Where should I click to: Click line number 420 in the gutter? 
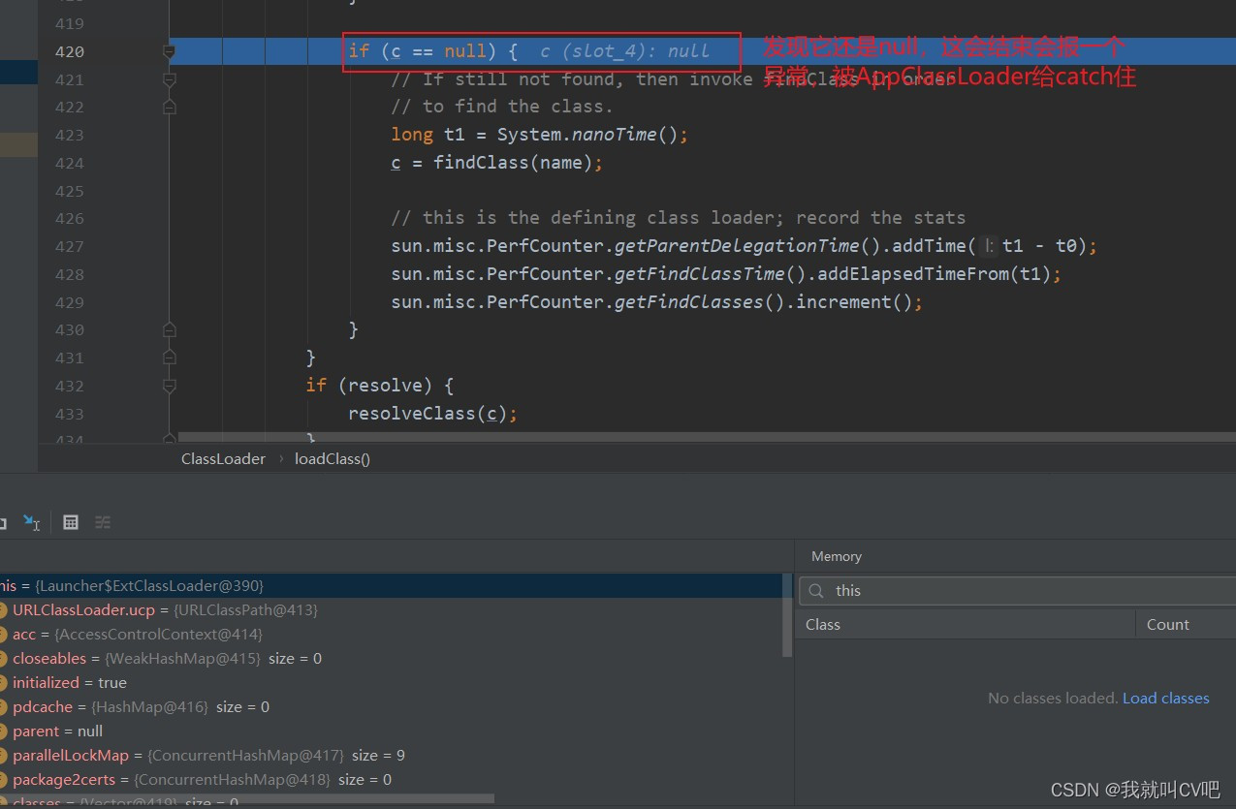[x=70, y=51]
